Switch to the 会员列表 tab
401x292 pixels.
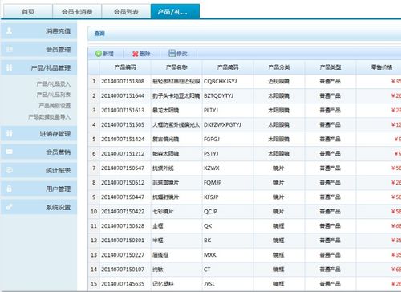[x=126, y=12]
